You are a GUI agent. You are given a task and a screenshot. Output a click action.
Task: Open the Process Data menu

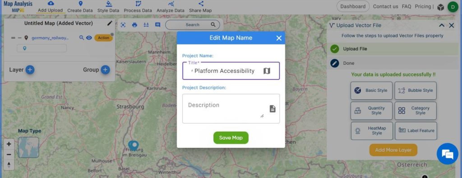pos(138,7)
